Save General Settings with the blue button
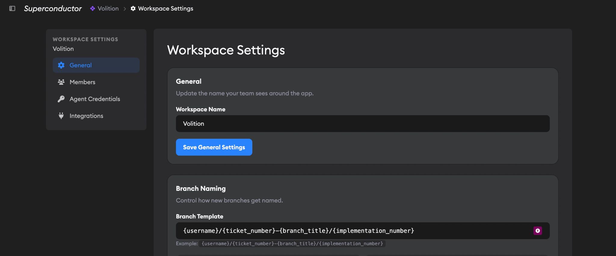Viewport: 616px width, 256px height. tap(214, 147)
